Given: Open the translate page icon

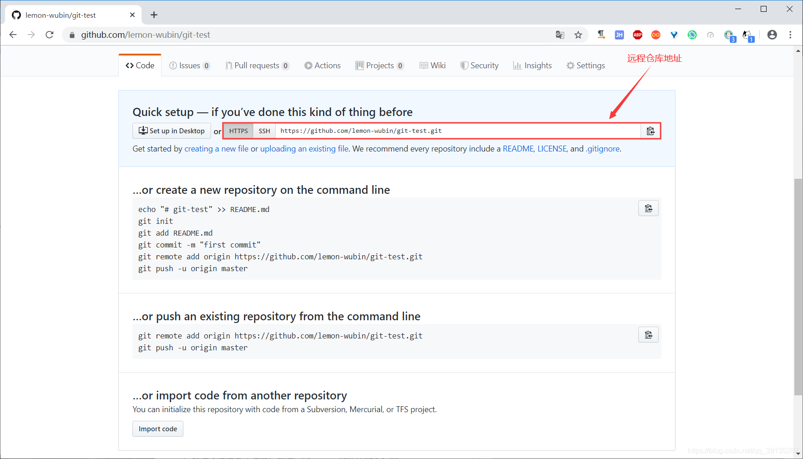Looking at the screenshot, I should click(x=560, y=35).
